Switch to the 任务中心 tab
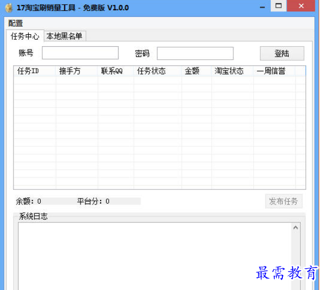322x290 pixels. 25,36
